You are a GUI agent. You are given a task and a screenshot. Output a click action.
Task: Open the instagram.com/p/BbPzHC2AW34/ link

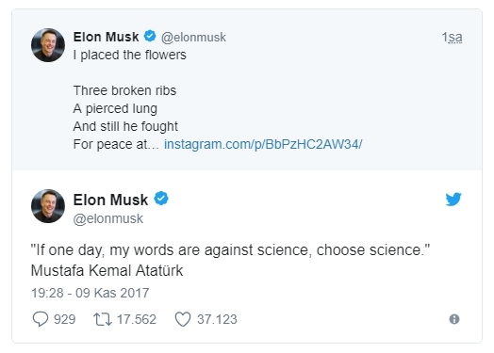click(263, 144)
